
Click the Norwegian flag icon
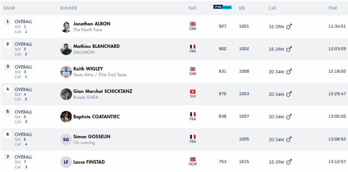pos(193,159)
